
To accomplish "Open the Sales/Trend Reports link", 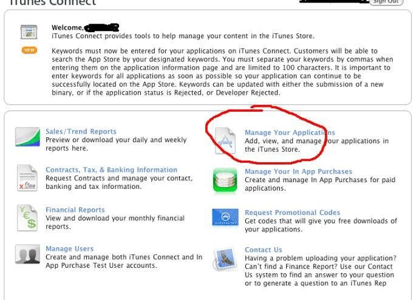I will (x=81, y=131).
